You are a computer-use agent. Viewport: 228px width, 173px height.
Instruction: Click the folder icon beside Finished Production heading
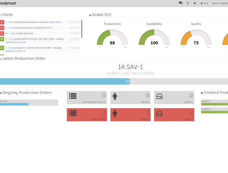coord(202,93)
